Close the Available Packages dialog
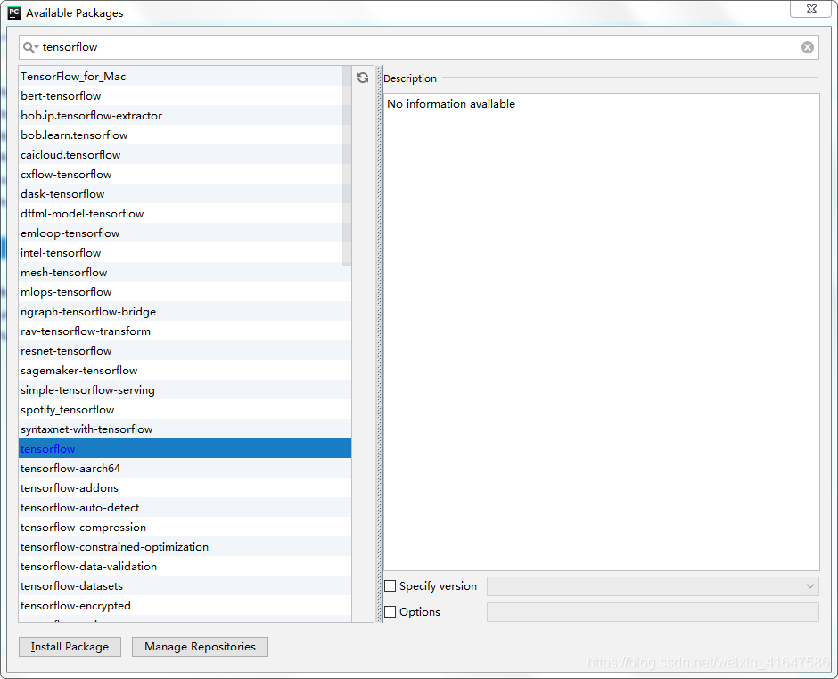 [811, 9]
